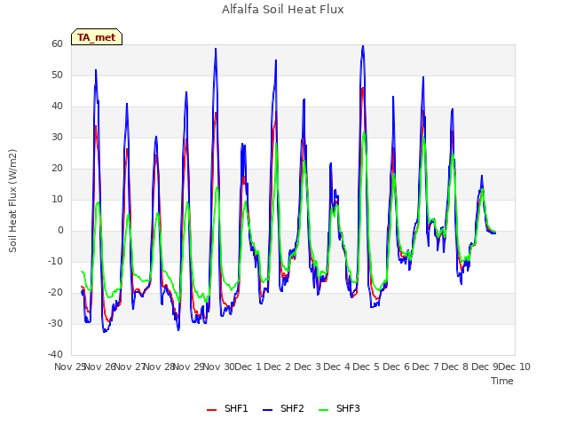
Task: Click the y-axis tick label 50
Action: pos(57,75)
